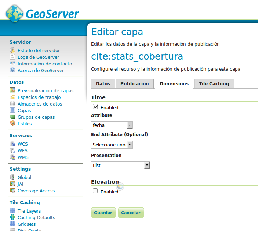Expand the End Attribute dropdown
Screen dimensions: 258x231
tap(112, 145)
